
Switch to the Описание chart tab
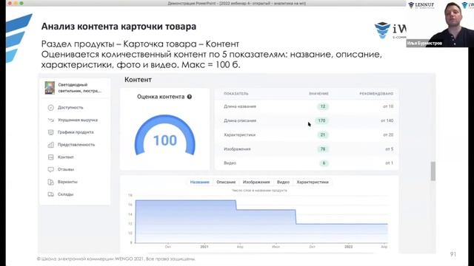pos(226,183)
